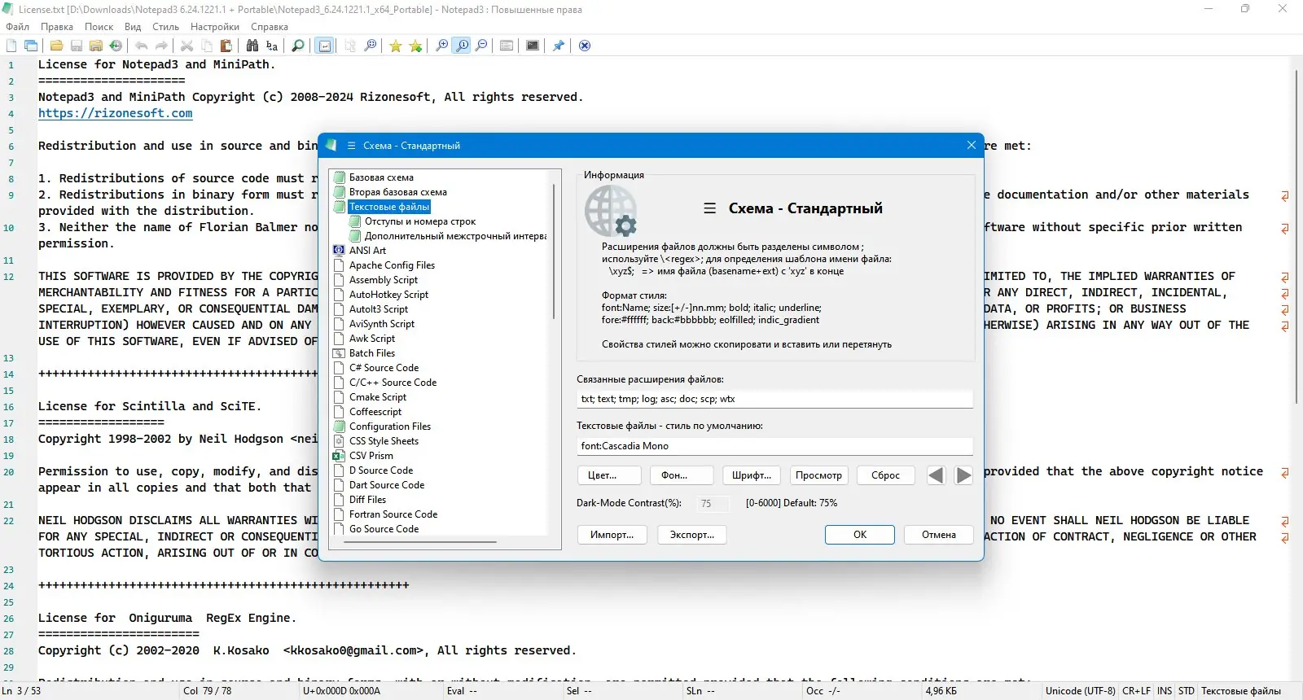Select Базовая схема in the scheme tree
This screenshot has height=700, width=1303.
[381, 177]
